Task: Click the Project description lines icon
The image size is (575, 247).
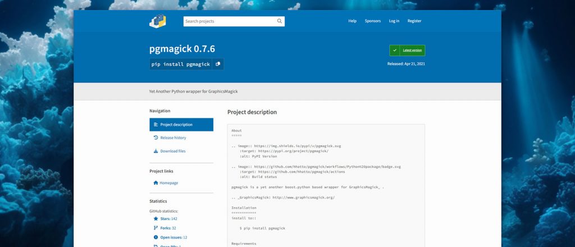Action: coord(156,125)
